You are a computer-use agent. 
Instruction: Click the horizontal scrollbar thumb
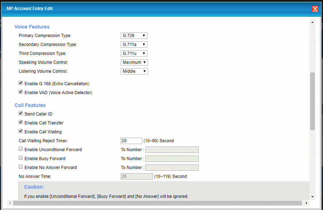point(158,203)
